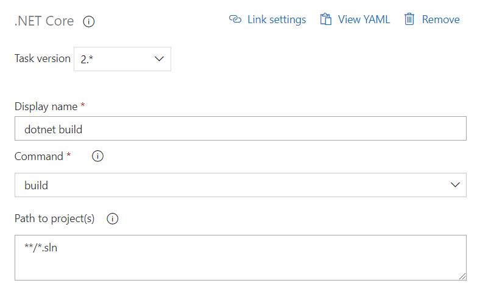Viewport: 477px width, 286px height.
Task: Click the chevron arrow of Command dropdown
Action: (x=455, y=185)
